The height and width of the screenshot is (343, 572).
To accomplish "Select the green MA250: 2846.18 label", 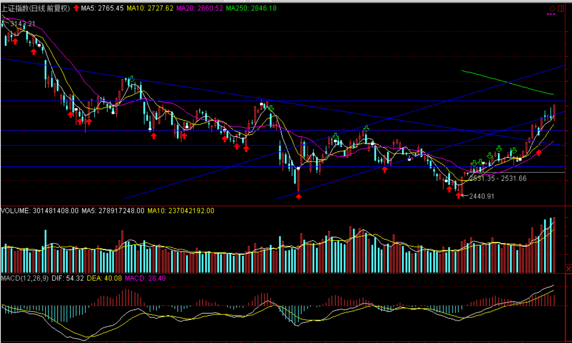I will pos(251,8).
